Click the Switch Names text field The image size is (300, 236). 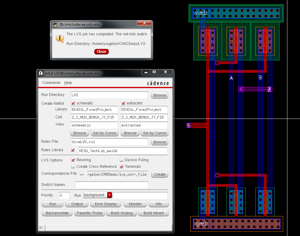pyautogui.click(x=111, y=185)
